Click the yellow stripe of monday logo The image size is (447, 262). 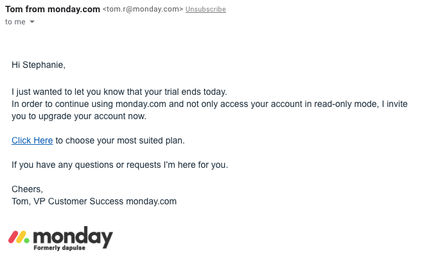click(20, 237)
